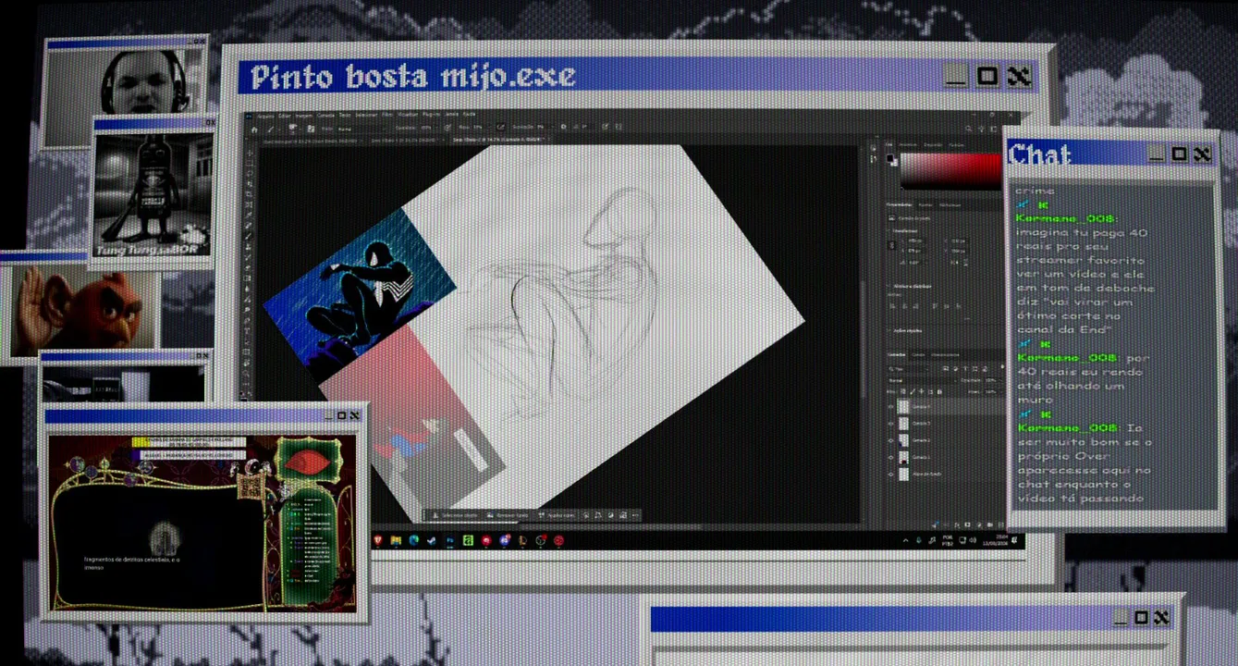Select the Plano de Fundo layer thumbnail

[x=904, y=474]
